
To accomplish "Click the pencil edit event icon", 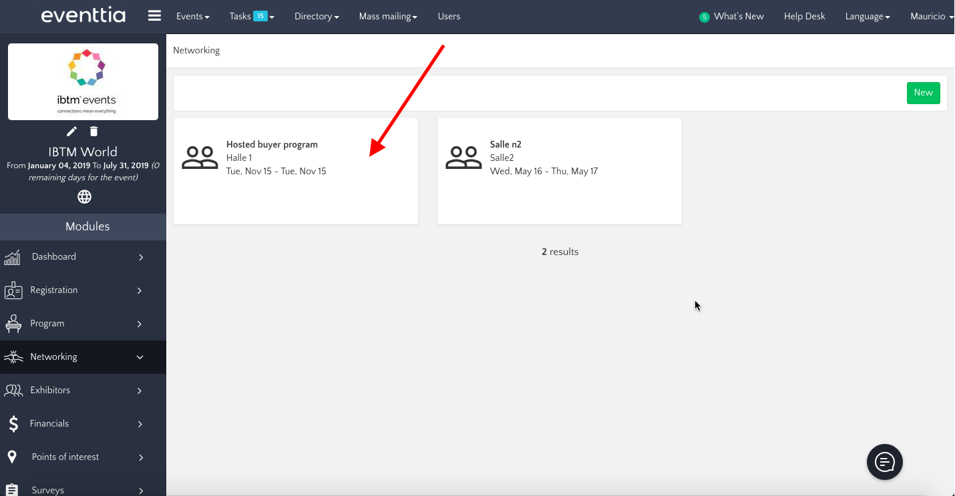I will click(71, 132).
